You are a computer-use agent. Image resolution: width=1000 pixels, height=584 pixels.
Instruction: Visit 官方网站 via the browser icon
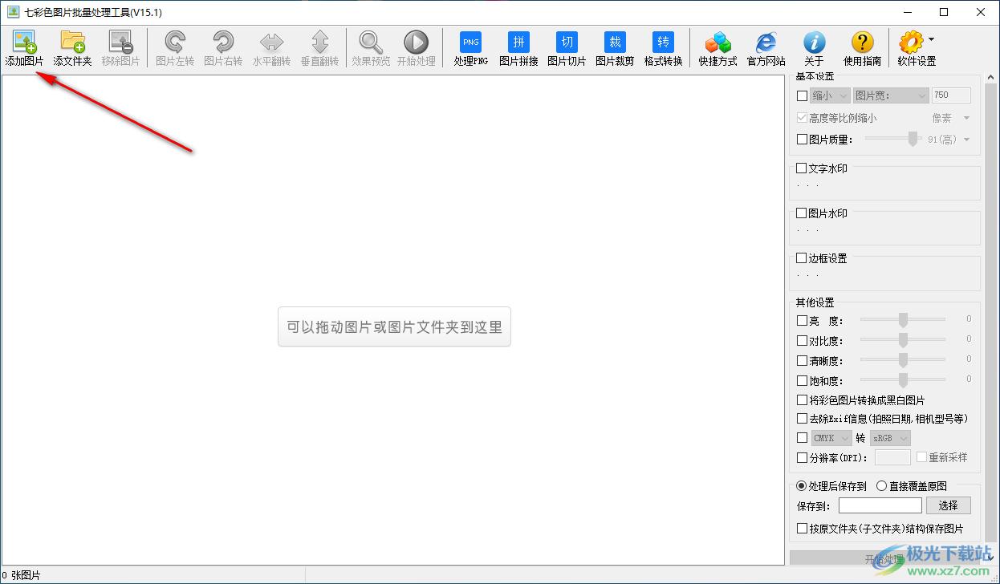point(766,43)
